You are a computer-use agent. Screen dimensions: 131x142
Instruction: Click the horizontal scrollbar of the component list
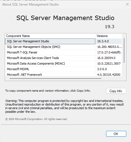(55, 79)
